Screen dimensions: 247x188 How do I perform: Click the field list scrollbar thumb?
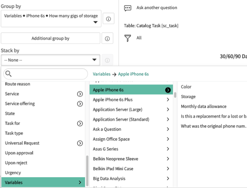[x=87, y=171]
